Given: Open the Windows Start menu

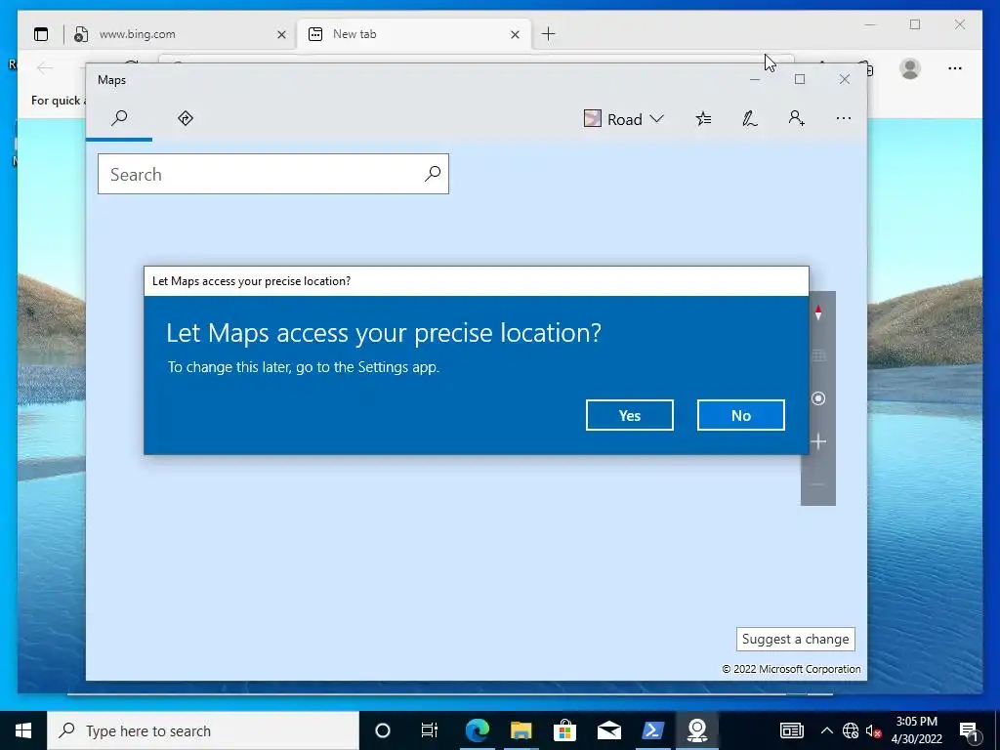Looking at the screenshot, I should (23, 730).
